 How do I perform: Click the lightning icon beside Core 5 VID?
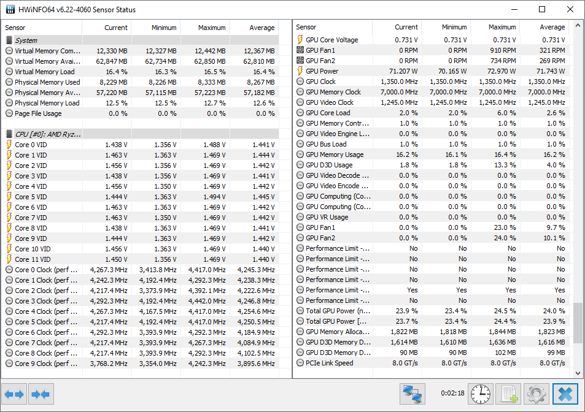click(x=9, y=197)
